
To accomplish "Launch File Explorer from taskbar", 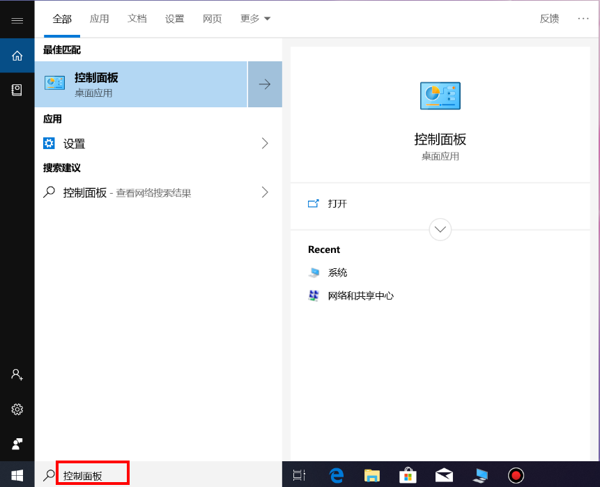I will click(373, 475).
